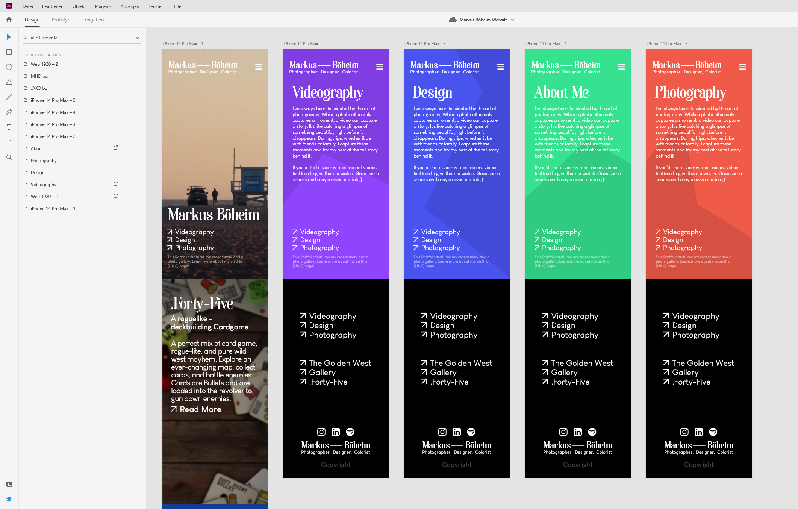The image size is (798, 509).
Task: Select the Polygon triangle tool
Action: pyautogui.click(x=9, y=82)
